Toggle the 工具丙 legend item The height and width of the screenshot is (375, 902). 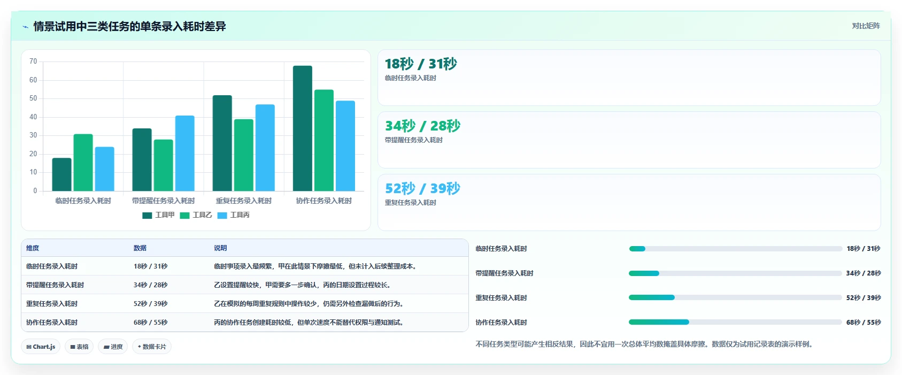point(233,215)
